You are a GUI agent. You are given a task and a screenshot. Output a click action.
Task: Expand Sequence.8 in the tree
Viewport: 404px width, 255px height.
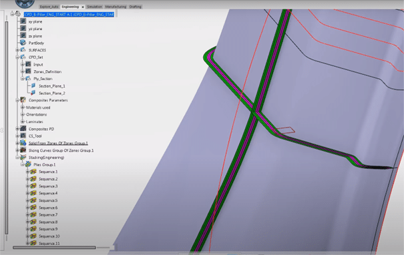[27, 222]
